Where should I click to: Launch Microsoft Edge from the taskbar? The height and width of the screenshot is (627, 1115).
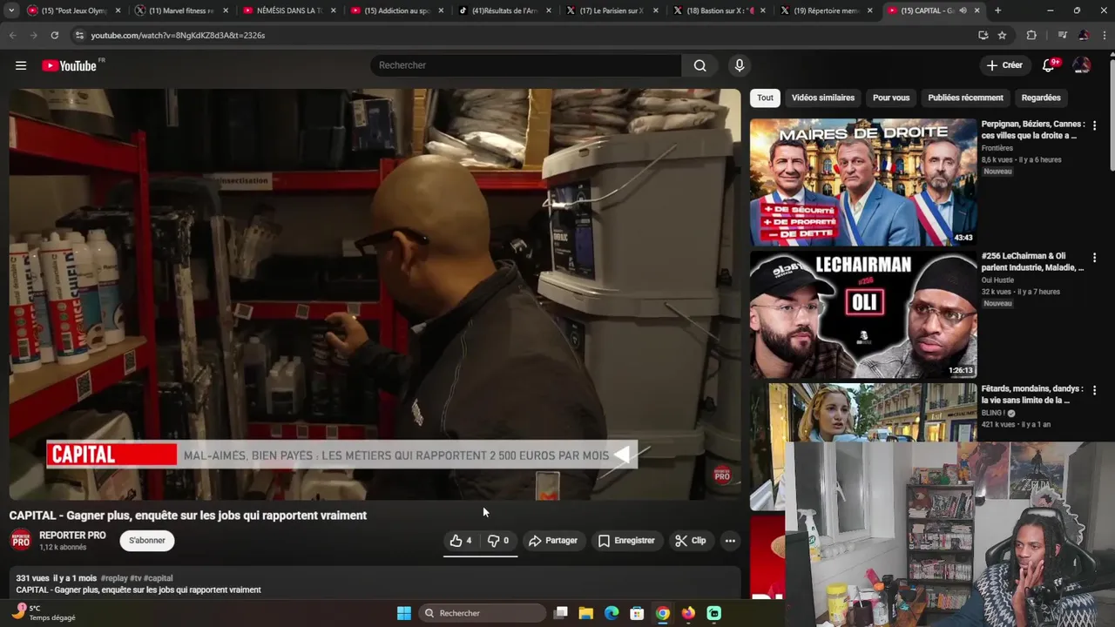[x=612, y=613]
